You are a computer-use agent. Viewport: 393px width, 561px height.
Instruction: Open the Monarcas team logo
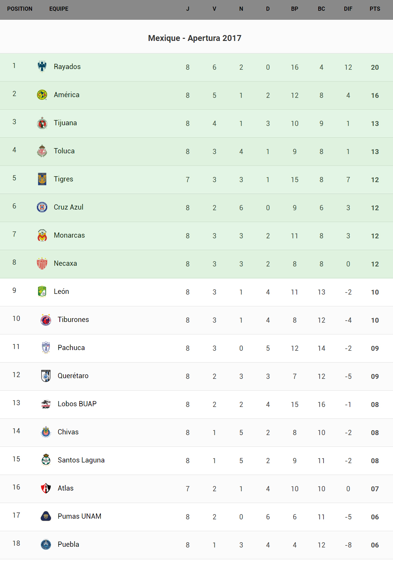click(42, 235)
